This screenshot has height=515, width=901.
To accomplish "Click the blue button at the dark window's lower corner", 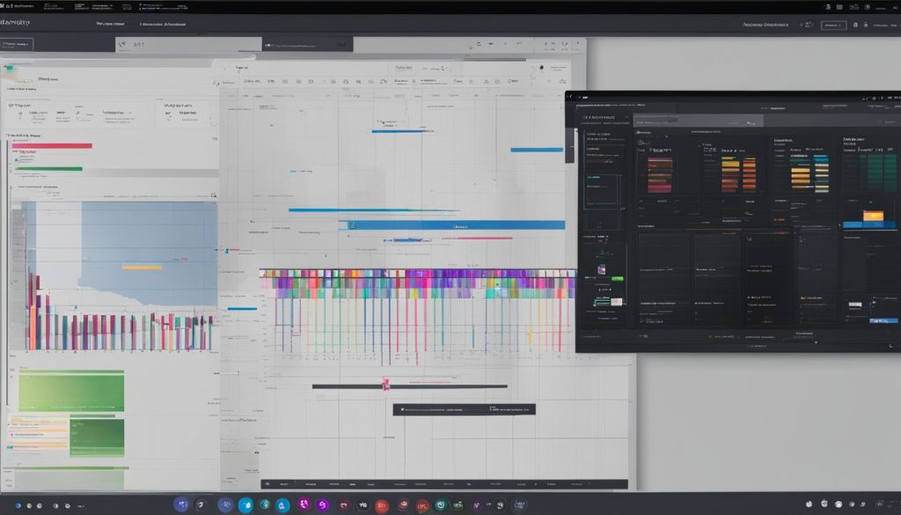I will 883,320.
